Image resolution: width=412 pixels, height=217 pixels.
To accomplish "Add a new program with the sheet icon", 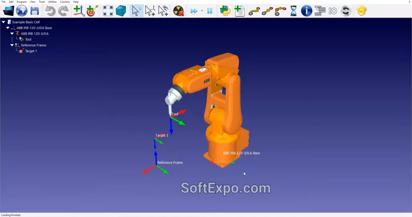I will coord(239,11).
